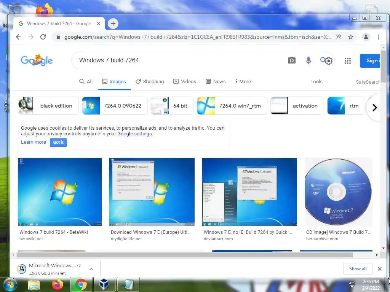390x292 pixels.
Task: Click the betaarchive.com source link
Action: 322,239
